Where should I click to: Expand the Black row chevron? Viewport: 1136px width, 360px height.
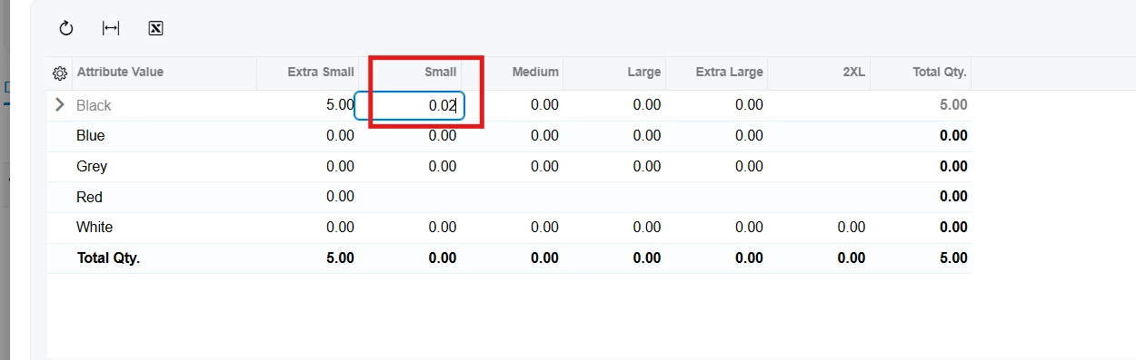coord(60,104)
